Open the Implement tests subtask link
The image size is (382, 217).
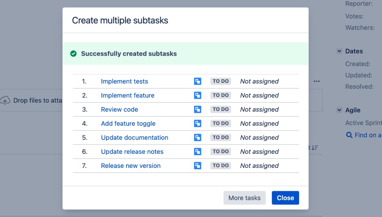click(x=124, y=81)
